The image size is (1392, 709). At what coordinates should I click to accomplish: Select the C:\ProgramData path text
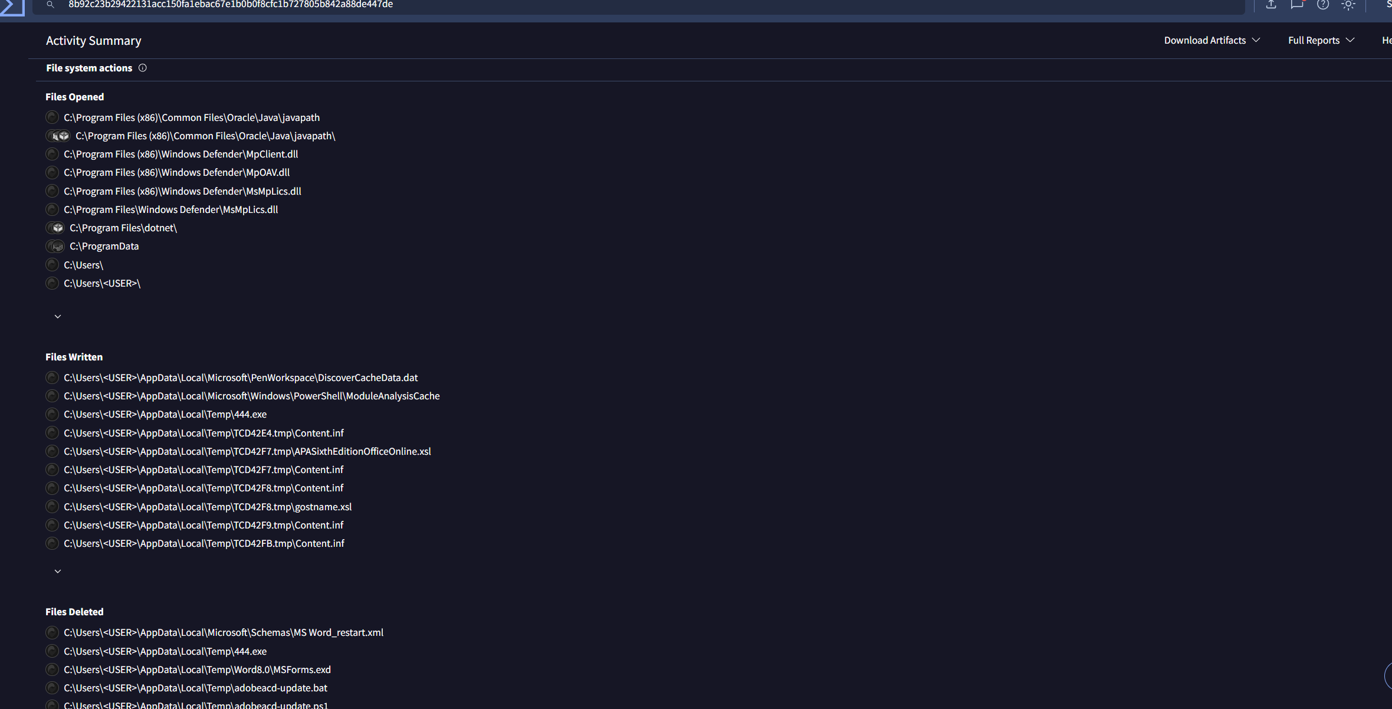point(104,246)
